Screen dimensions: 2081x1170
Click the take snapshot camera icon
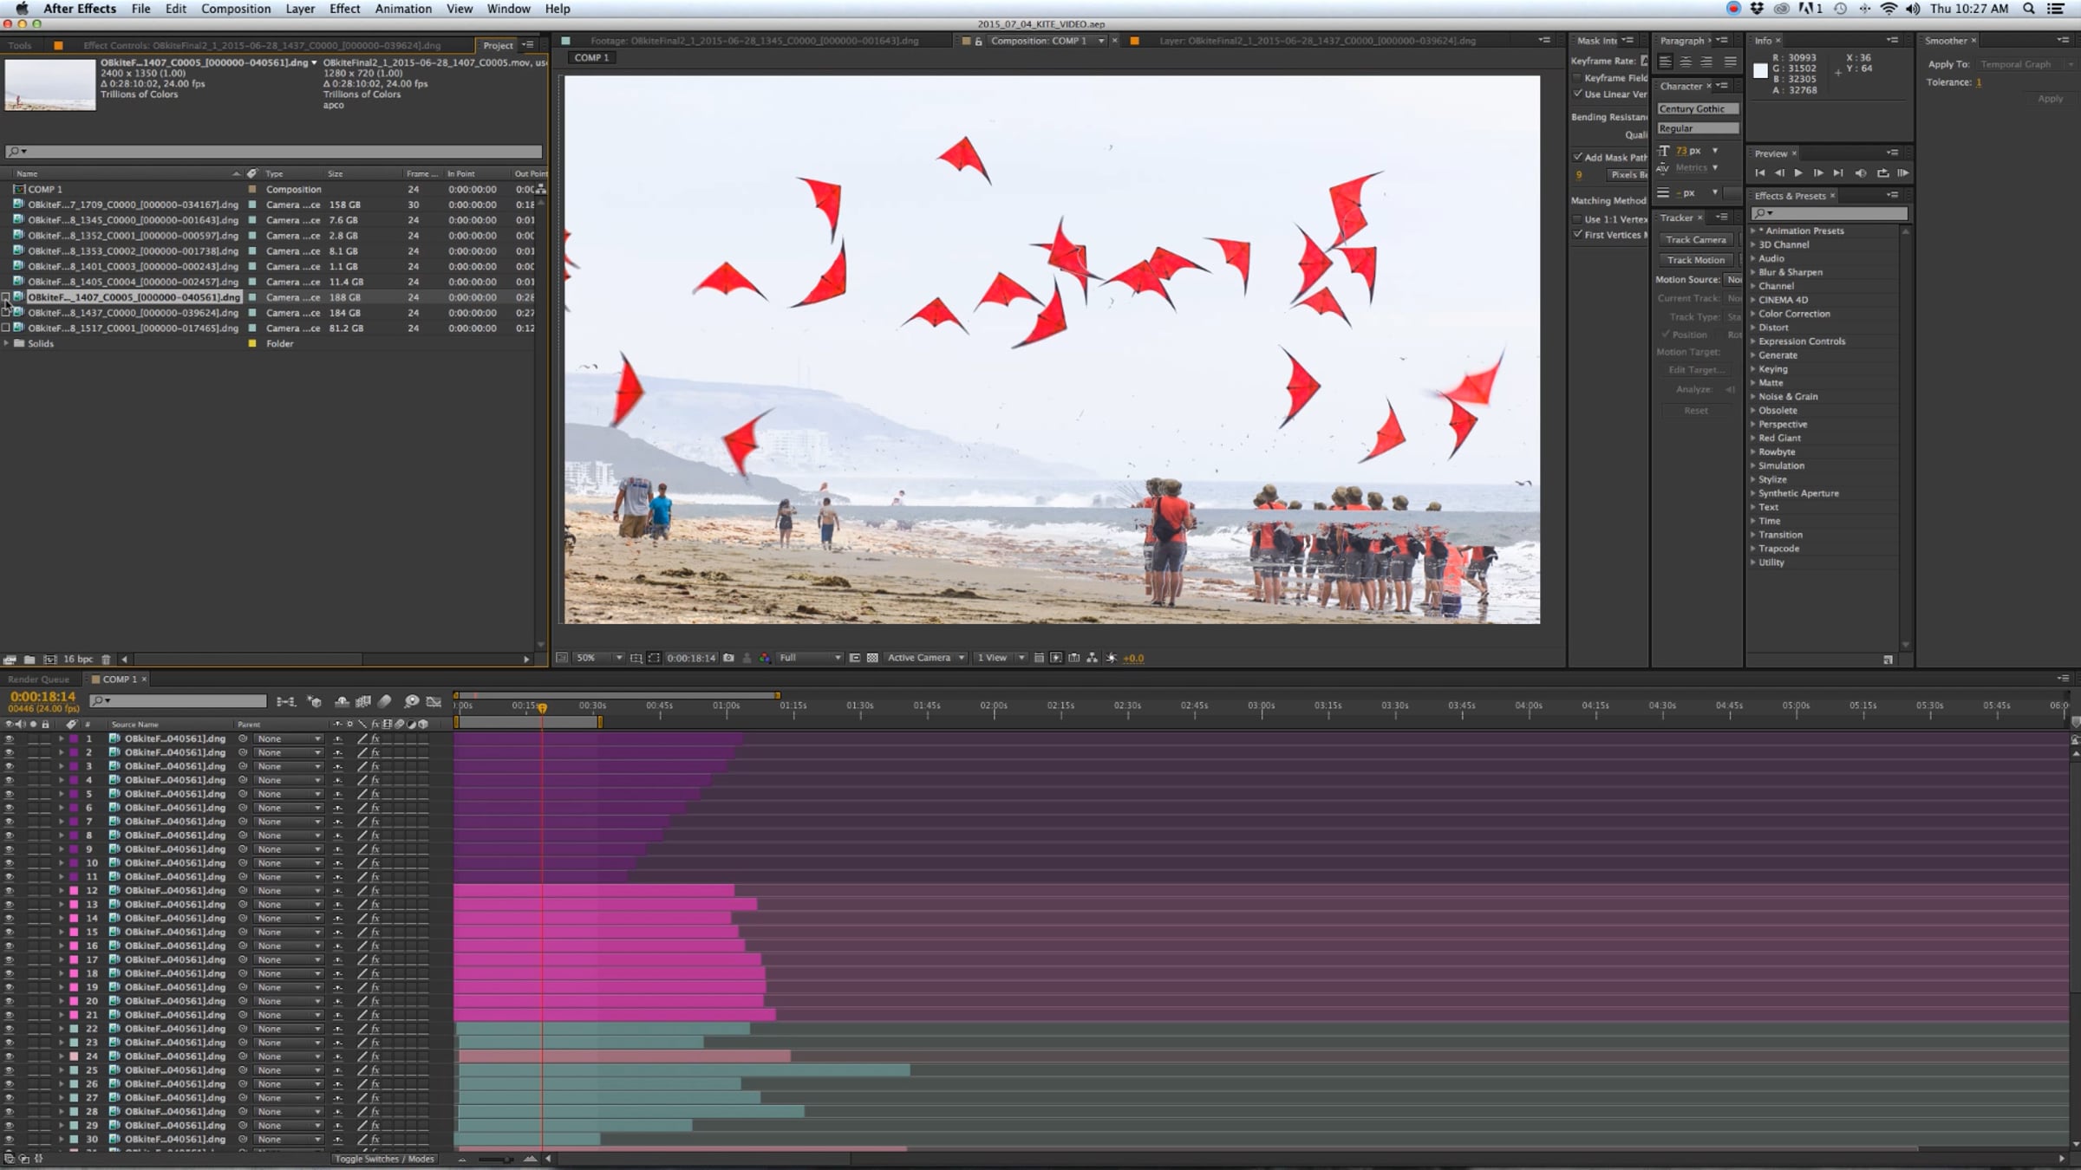coord(728,658)
